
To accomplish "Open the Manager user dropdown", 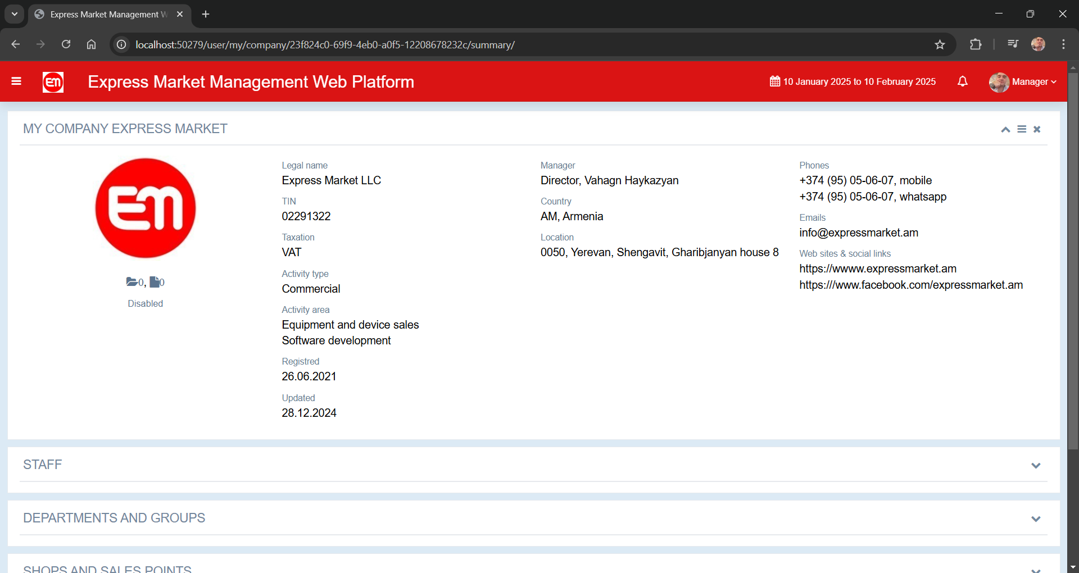I will pos(1023,82).
